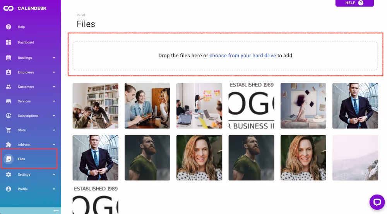Collapse the sidebar with the bottom arrow
Viewport: 387px width, 214px height.
click(56, 211)
